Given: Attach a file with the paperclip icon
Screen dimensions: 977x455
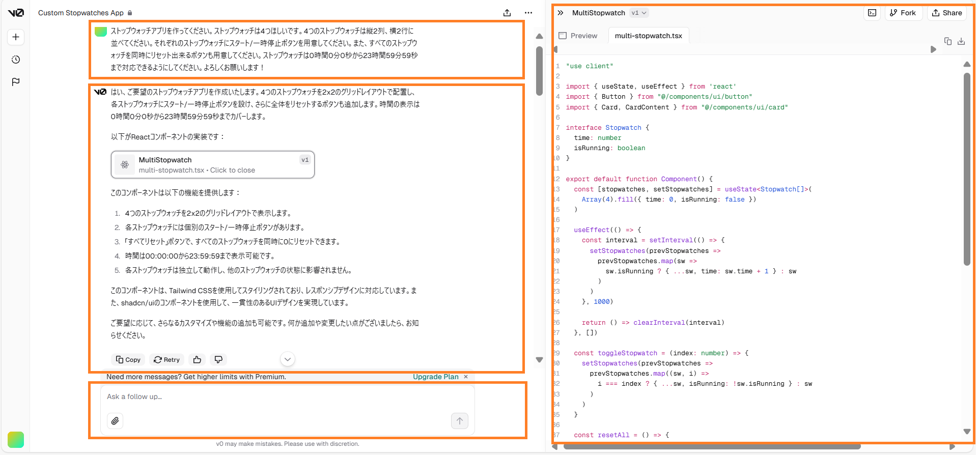Looking at the screenshot, I should pyautogui.click(x=115, y=421).
